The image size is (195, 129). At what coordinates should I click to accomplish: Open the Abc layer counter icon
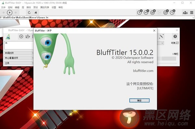(x=146, y=12)
